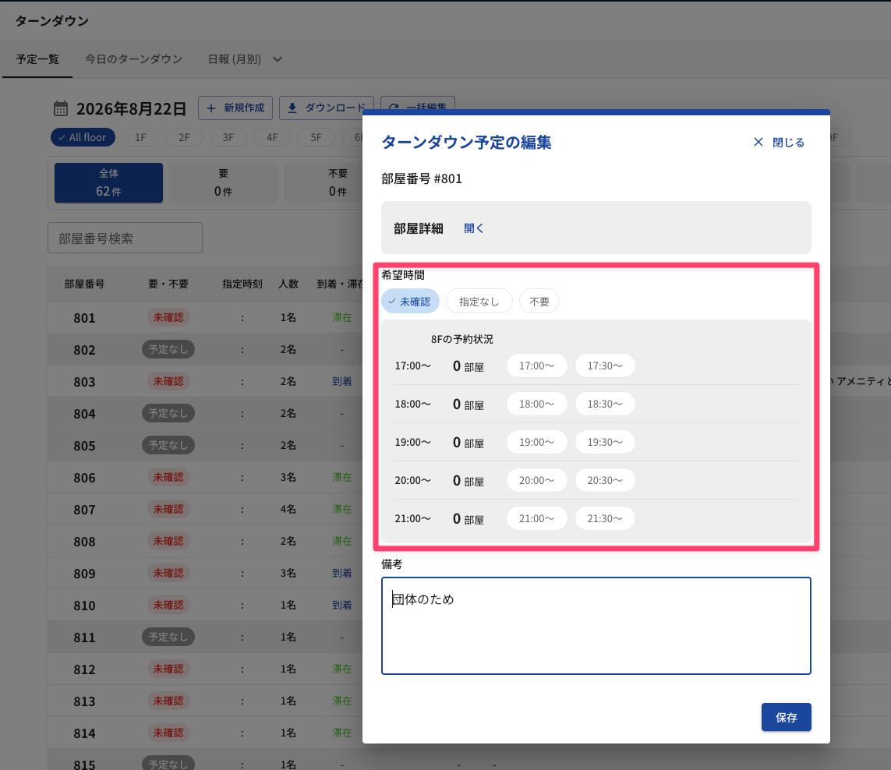Image resolution: width=891 pixels, height=770 pixels.
Task: Select the 2F floor chip
Action: [184, 137]
